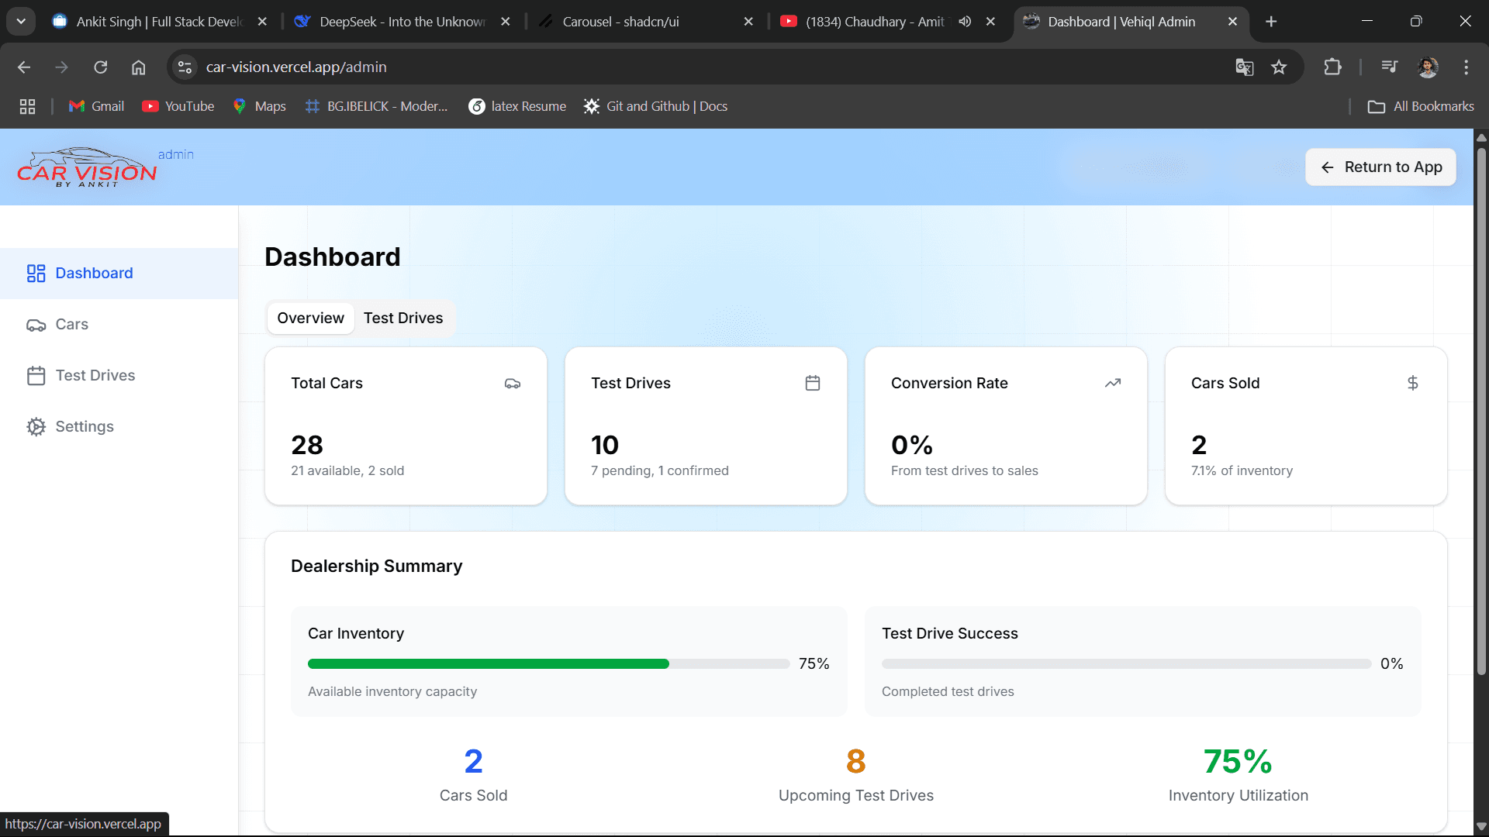The height and width of the screenshot is (837, 1489).
Task: Click car icon in Total Cars card
Action: tap(513, 384)
